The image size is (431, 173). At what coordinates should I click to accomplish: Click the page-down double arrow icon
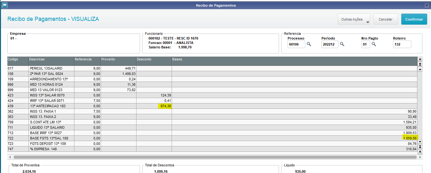pyautogui.click(x=420, y=147)
